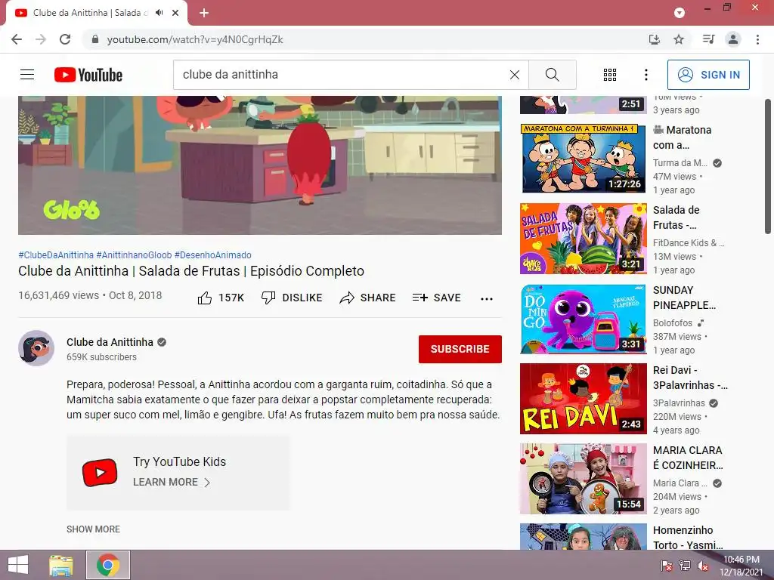View site security lock info
The image size is (774, 580).
95,39
